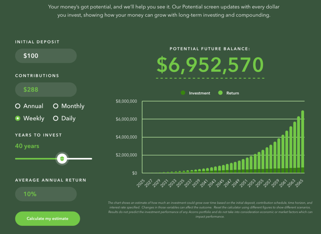Select the Daily contribution option
321x234 pixels.
pyautogui.click(x=56, y=119)
